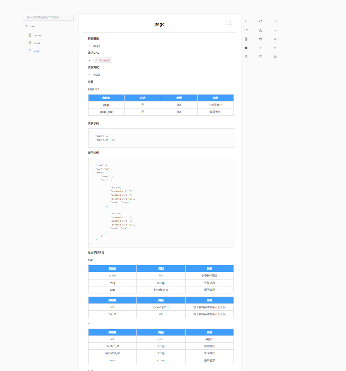
Task: Open the highlighted page item in sidebar
Action: [36, 51]
